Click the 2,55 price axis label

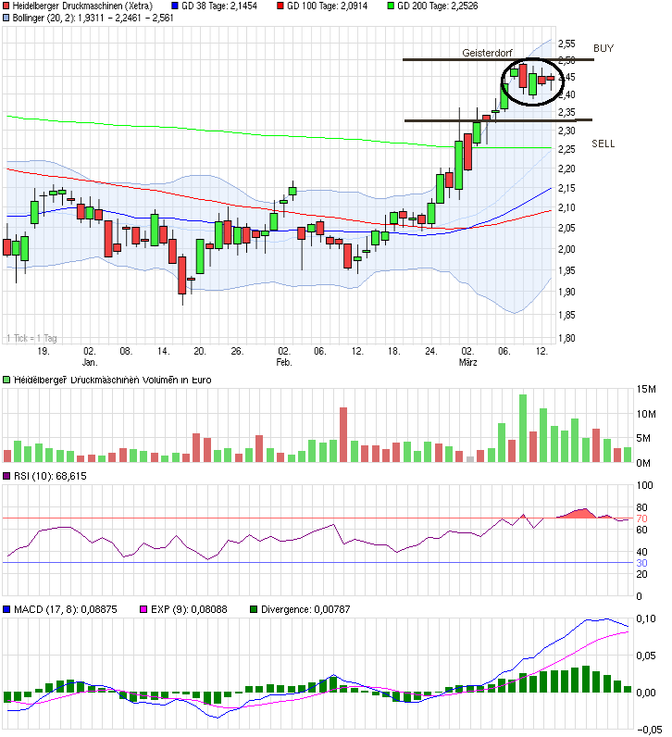(x=566, y=44)
